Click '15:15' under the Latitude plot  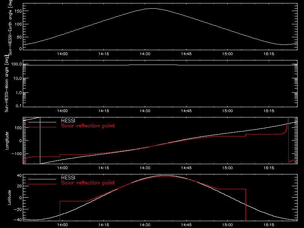(x=269, y=225)
